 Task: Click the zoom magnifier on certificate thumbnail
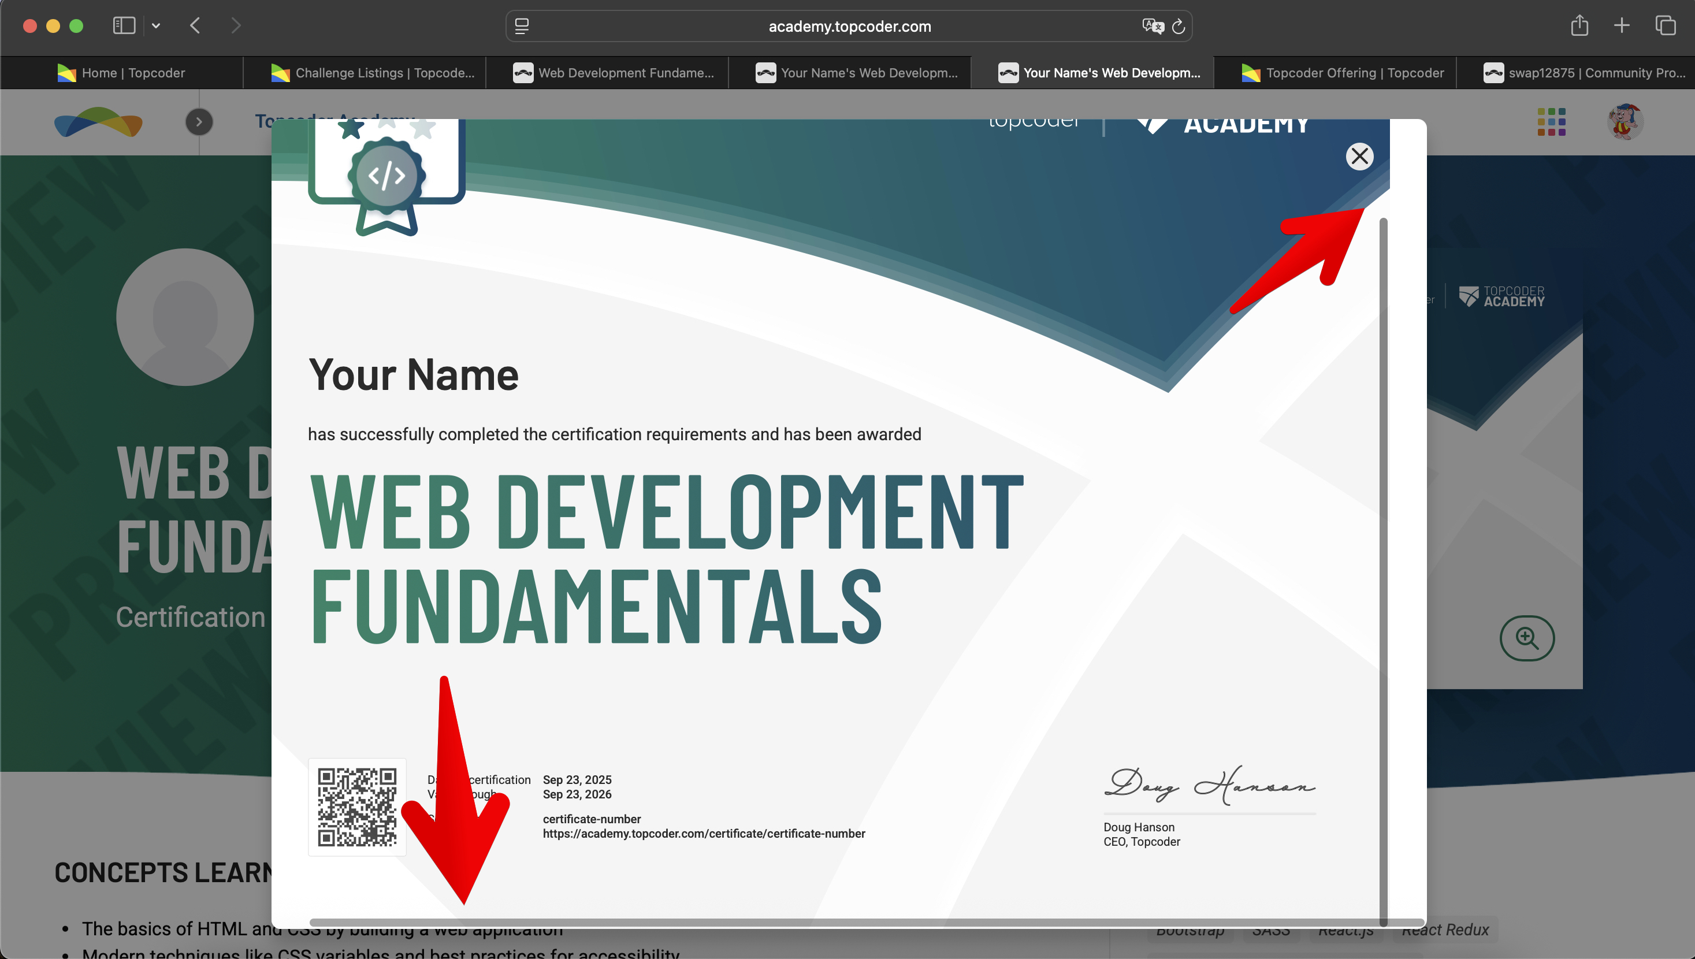tap(1526, 638)
